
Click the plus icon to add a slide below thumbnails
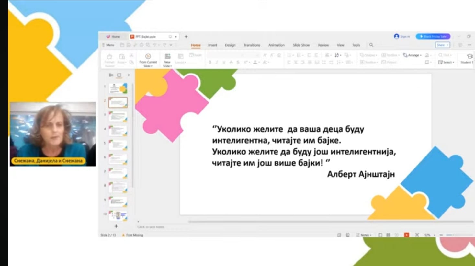point(116,226)
